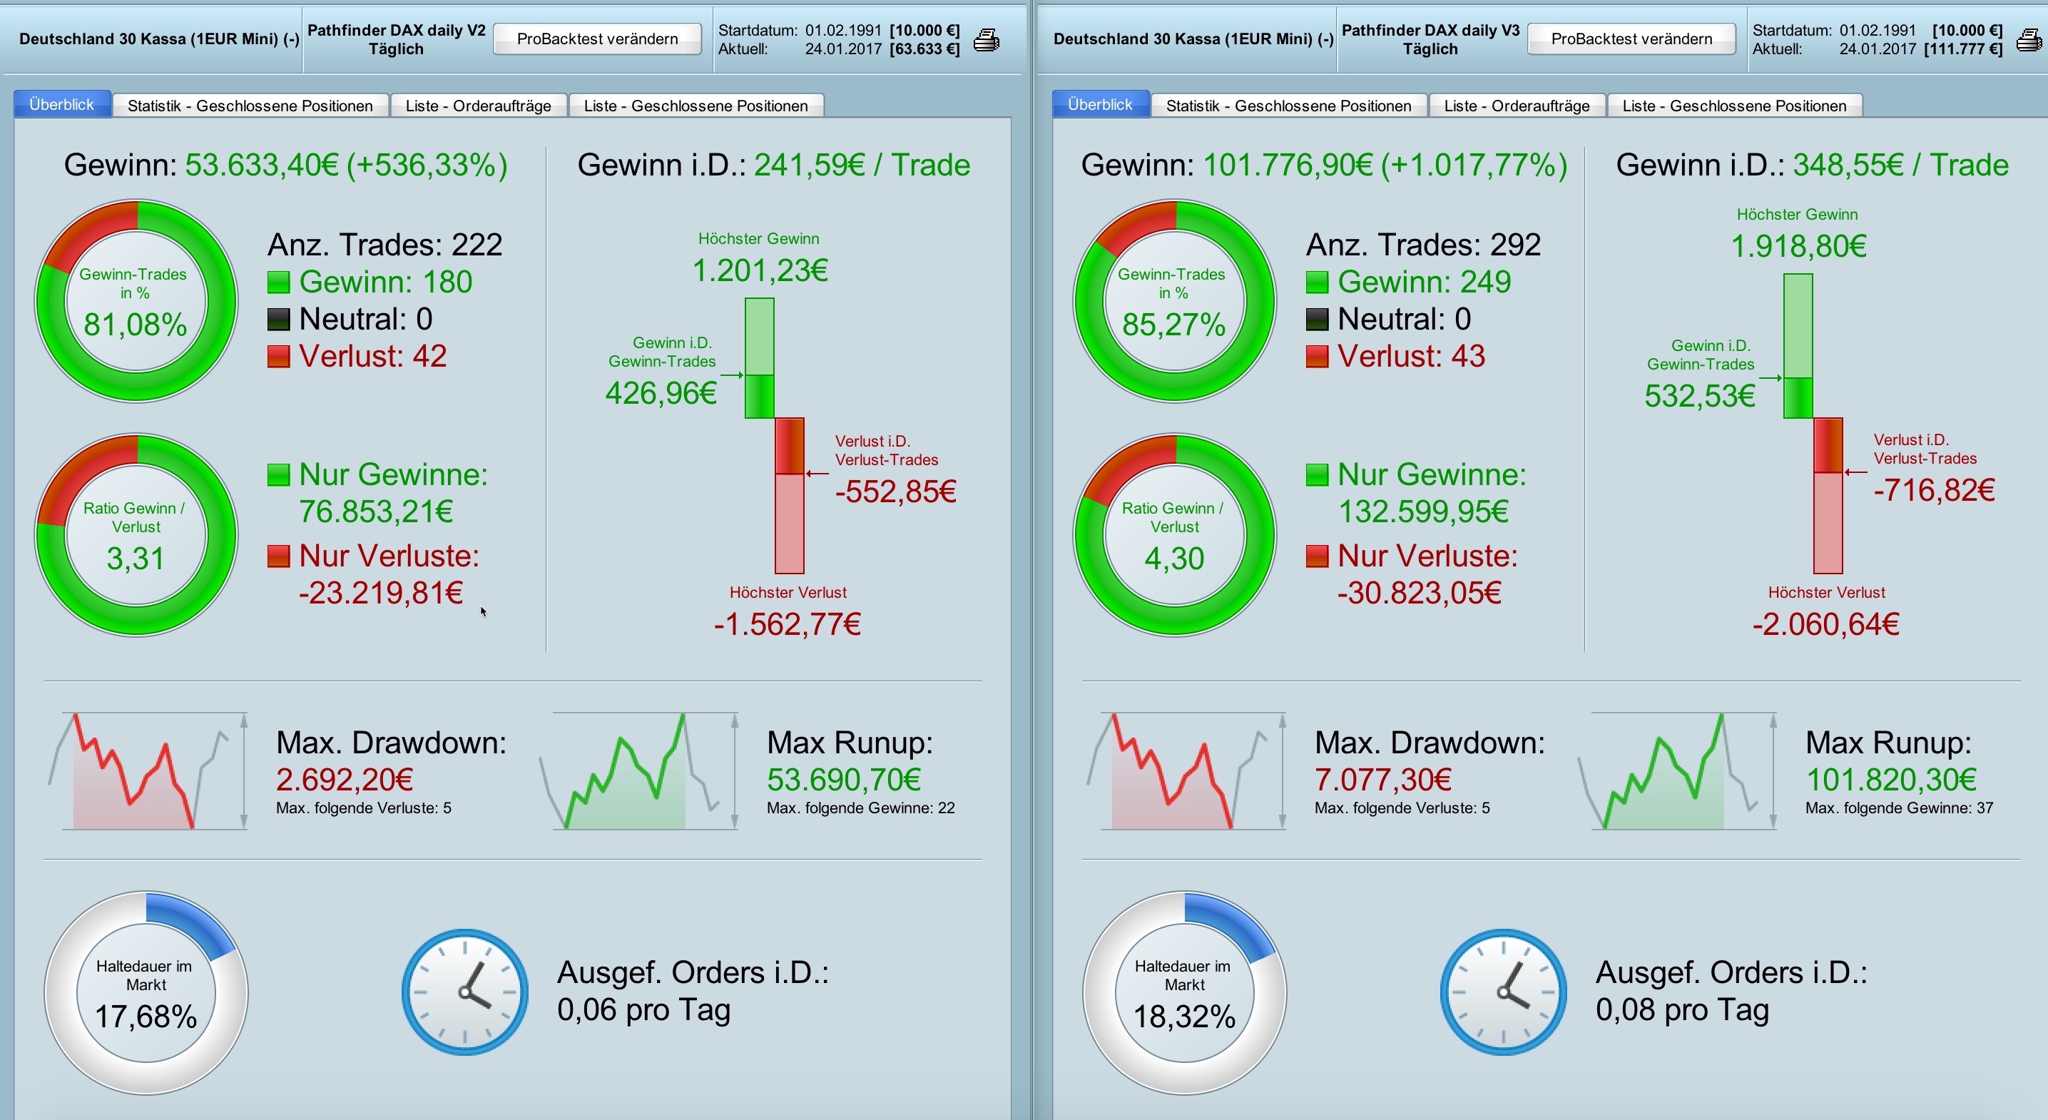The image size is (2048, 1120).
Task: Click the 81,08% Gewinn-Trades donut chart
Action: 136,300
